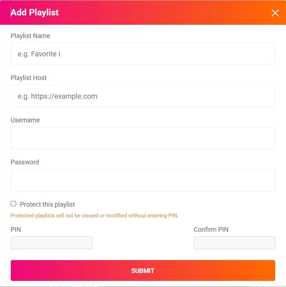Select the Username label text
Viewport: 286px width, 287px height.
pos(25,120)
